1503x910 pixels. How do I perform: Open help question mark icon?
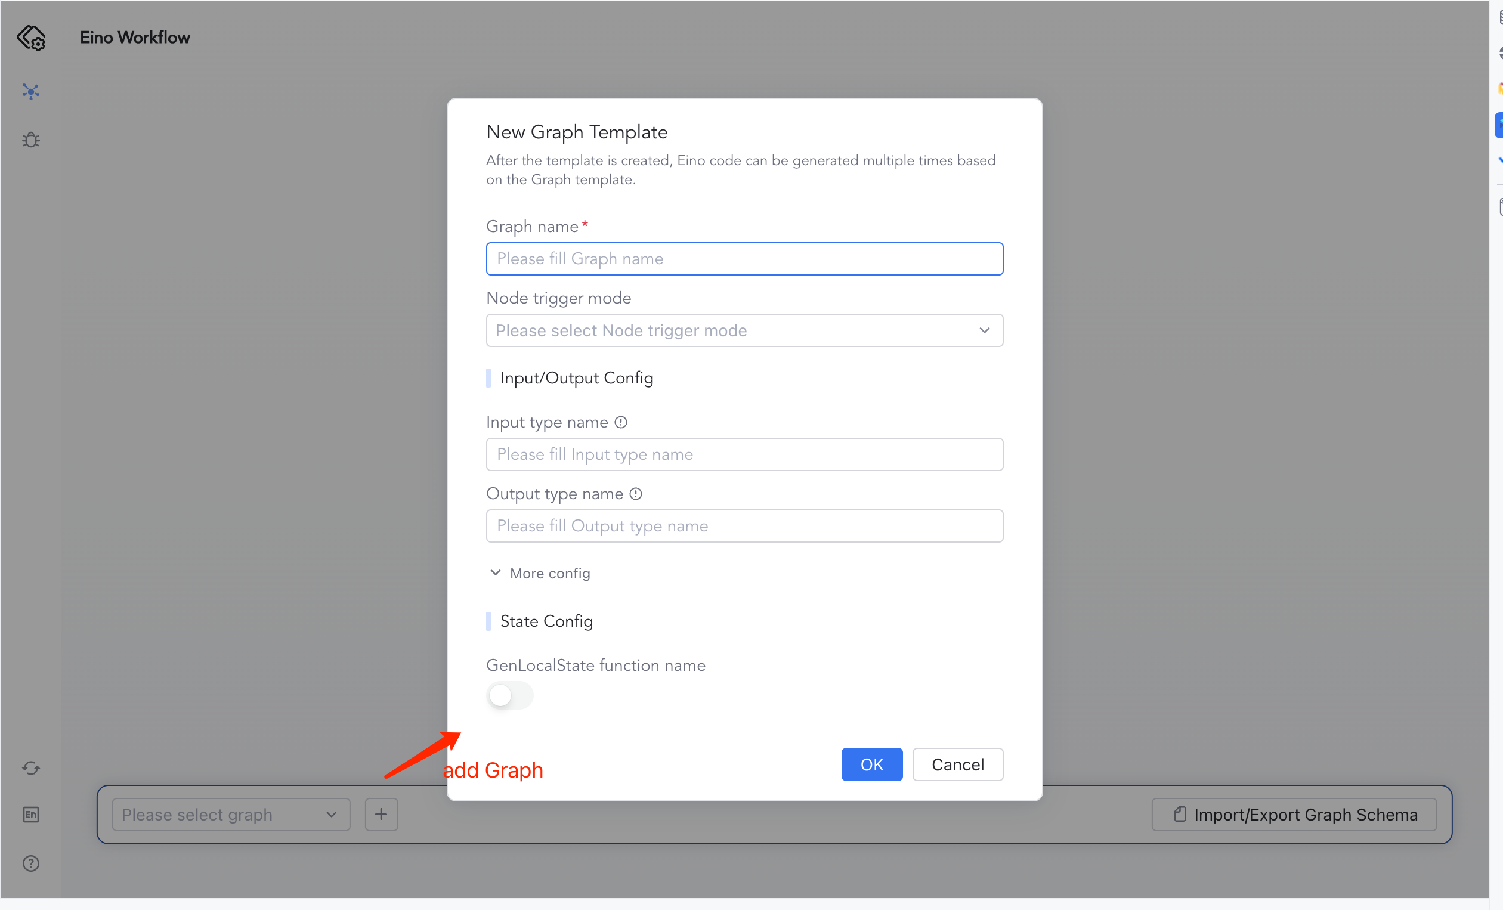point(30,863)
